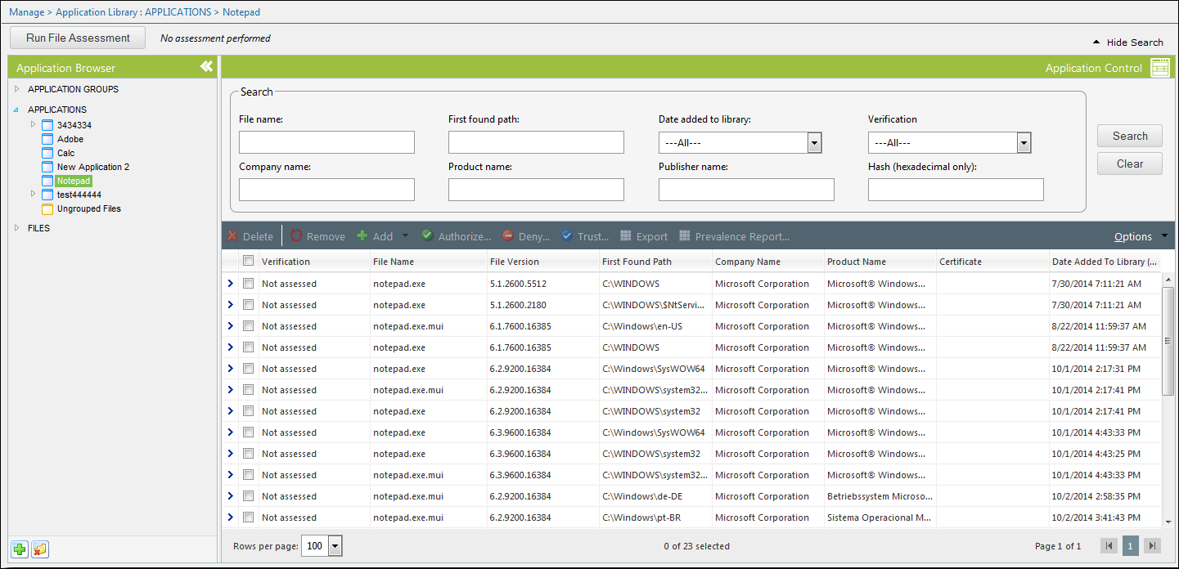Image resolution: width=1179 pixels, height=569 pixels.
Task: Click the green add application icon
Action: pyautogui.click(x=20, y=549)
